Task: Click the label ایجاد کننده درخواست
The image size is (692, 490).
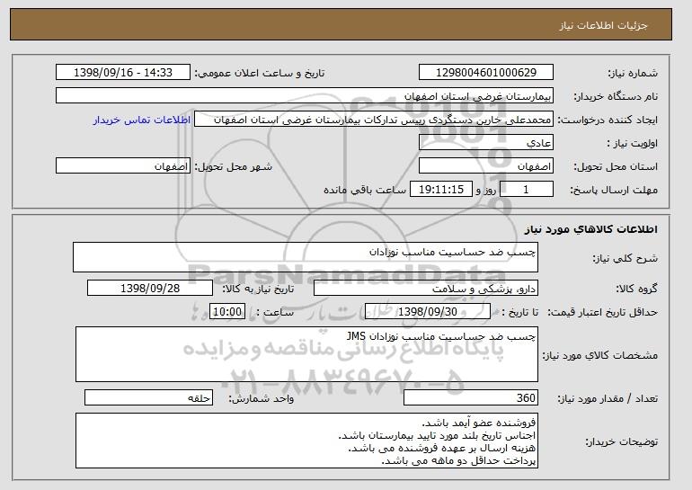Action: pos(608,120)
